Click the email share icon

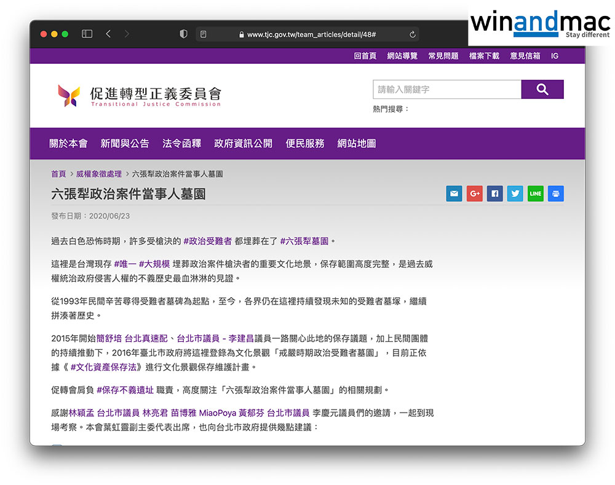[454, 194]
